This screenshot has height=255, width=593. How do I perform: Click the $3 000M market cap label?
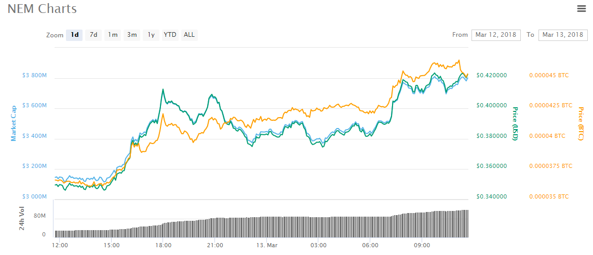click(34, 197)
